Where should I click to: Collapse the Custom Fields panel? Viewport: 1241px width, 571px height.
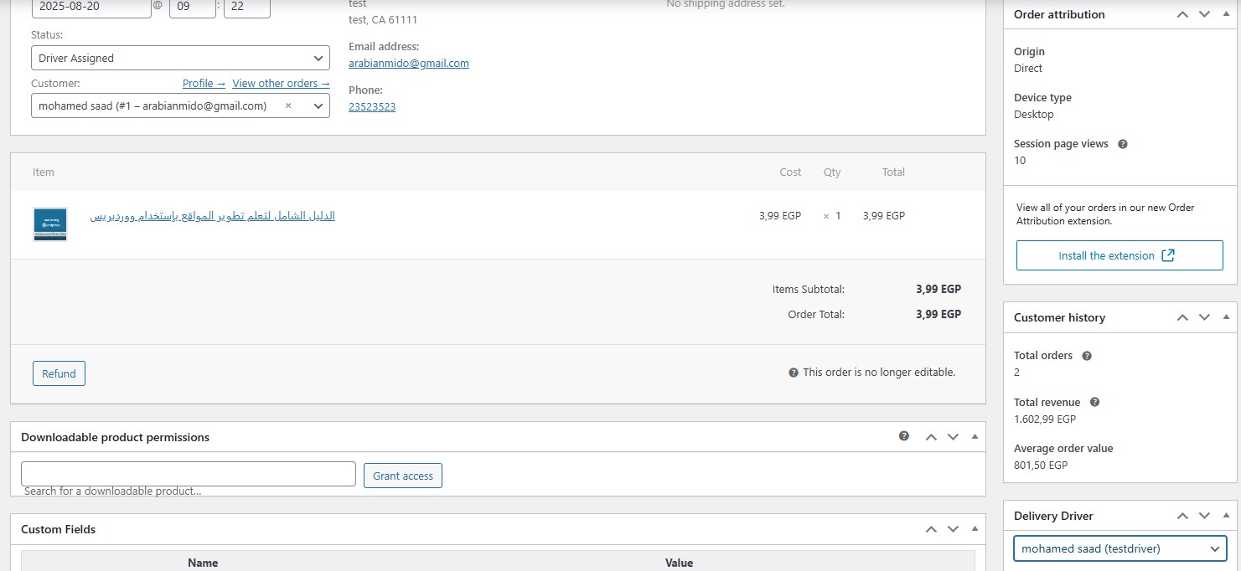[975, 528]
